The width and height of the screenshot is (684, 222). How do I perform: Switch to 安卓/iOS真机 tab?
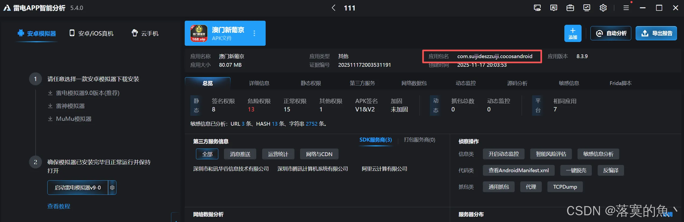coord(91,33)
